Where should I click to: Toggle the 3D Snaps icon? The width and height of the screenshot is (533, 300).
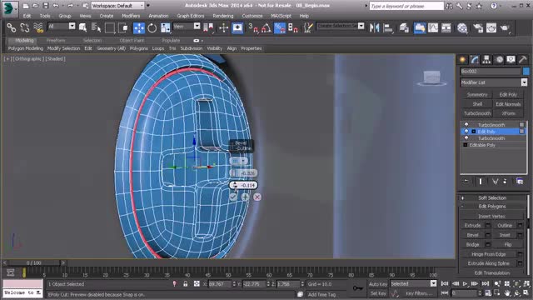pos(253,27)
